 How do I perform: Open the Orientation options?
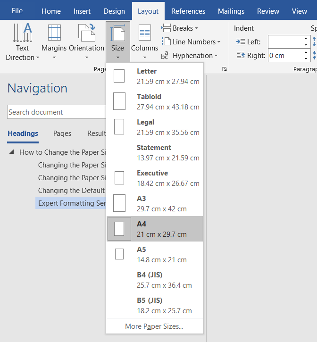tap(86, 42)
